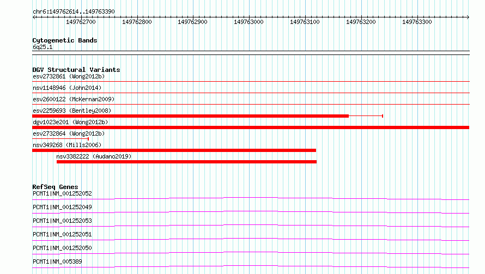Click the magenta intron line of NM_001252049
The image size is (485, 274).
coord(251,211)
